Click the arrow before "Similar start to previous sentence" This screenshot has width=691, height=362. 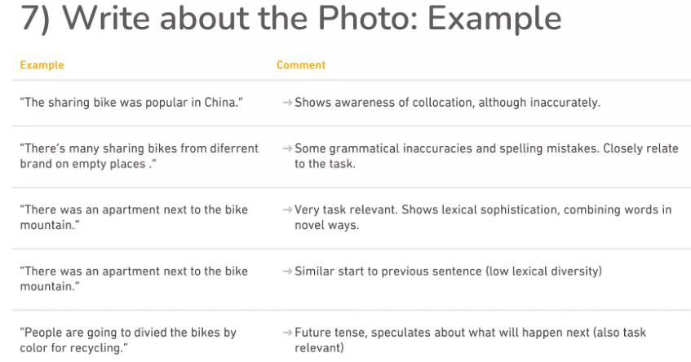tap(287, 271)
